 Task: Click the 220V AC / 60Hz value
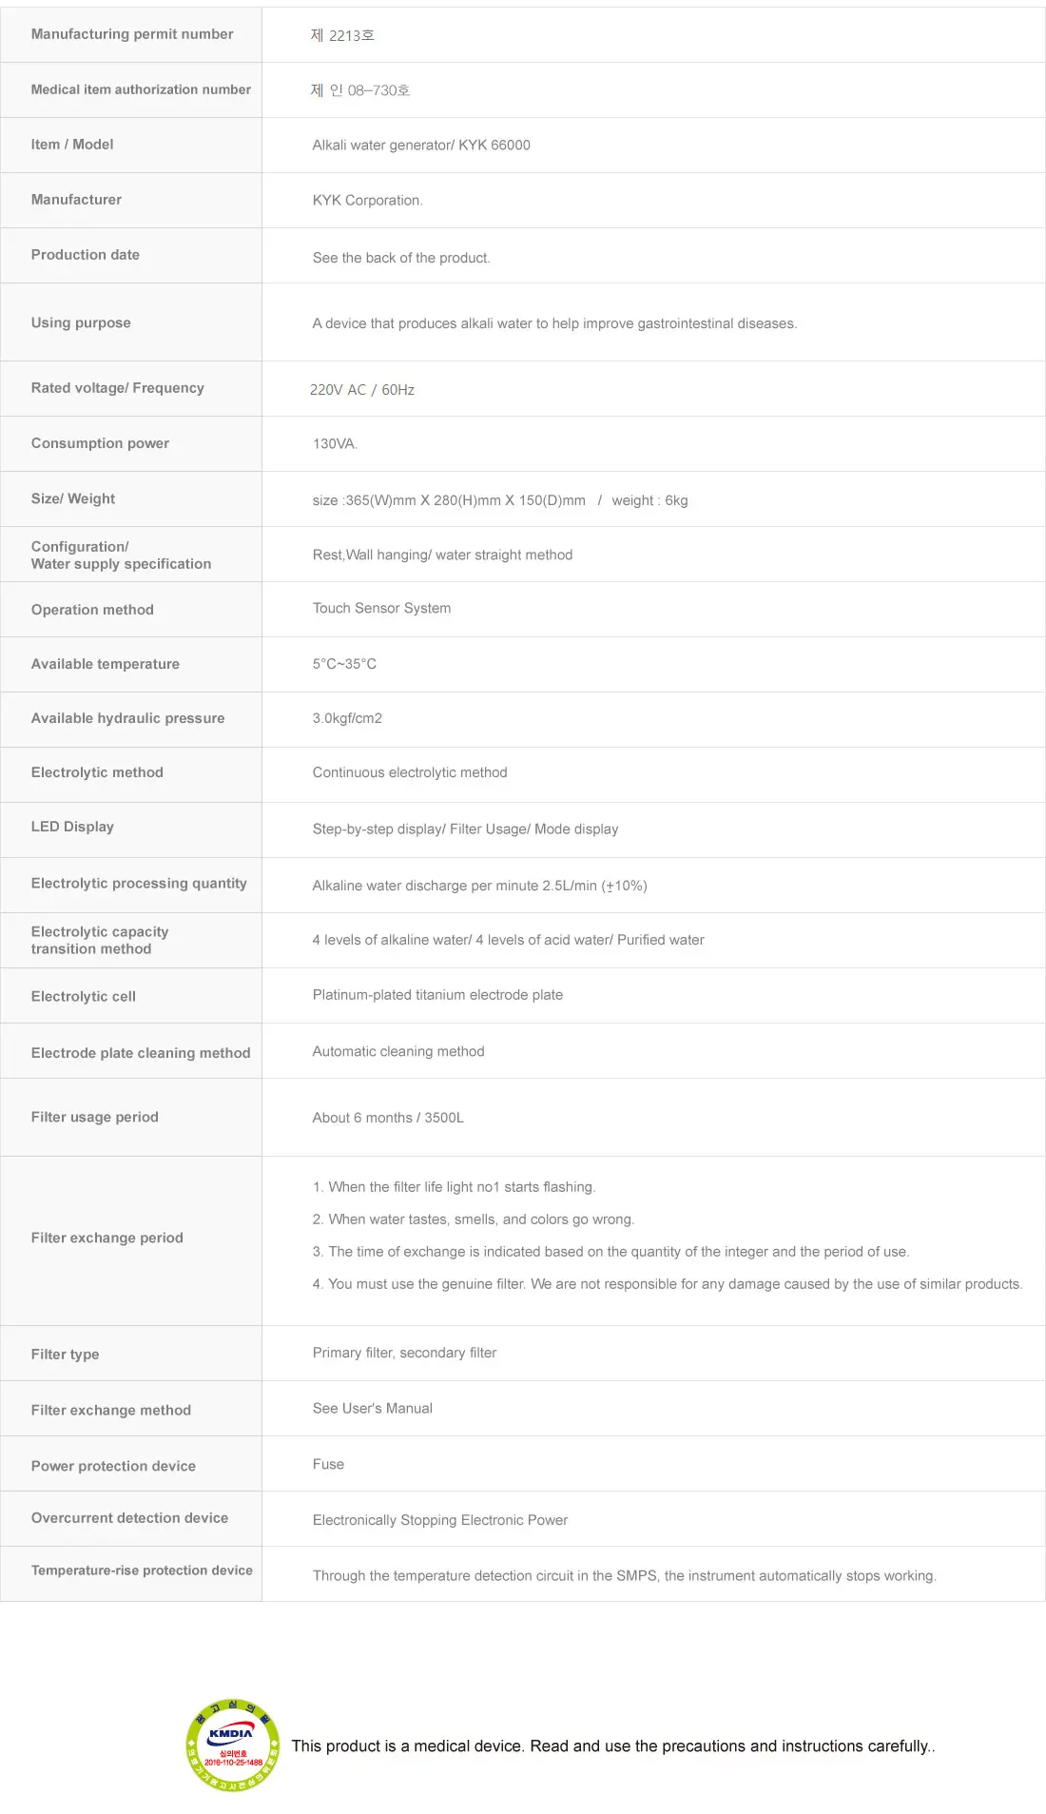[362, 390]
